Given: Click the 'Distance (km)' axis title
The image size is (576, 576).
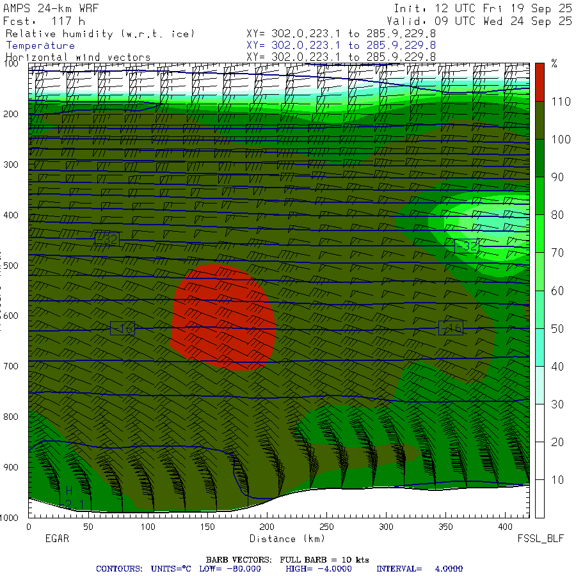Looking at the screenshot, I should [287, 539].
